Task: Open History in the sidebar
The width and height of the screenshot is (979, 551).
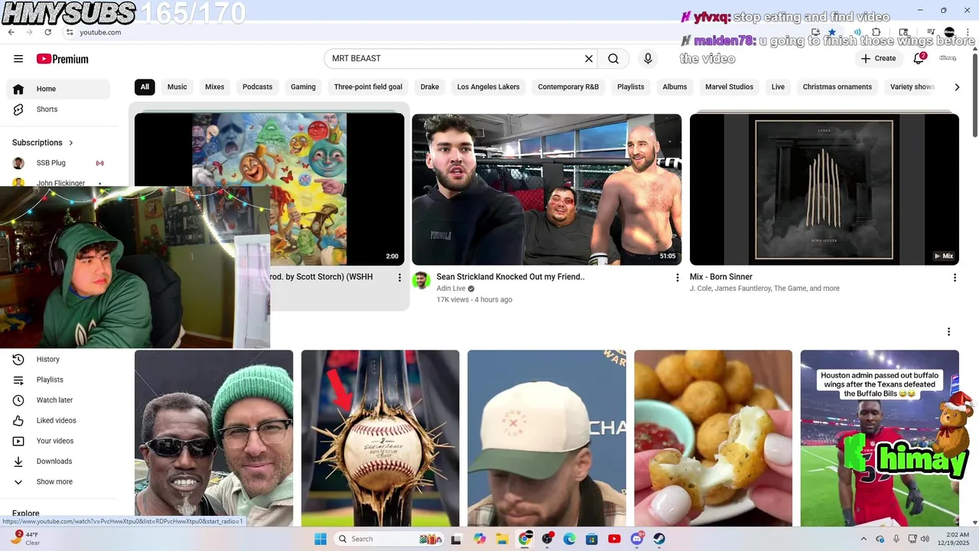Action: [58, 359]
